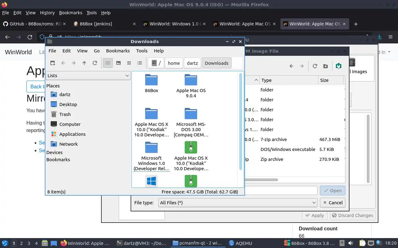Select Apple Mac OS X Kodiak zip archive
398x248 pixels.
point(191,156)
